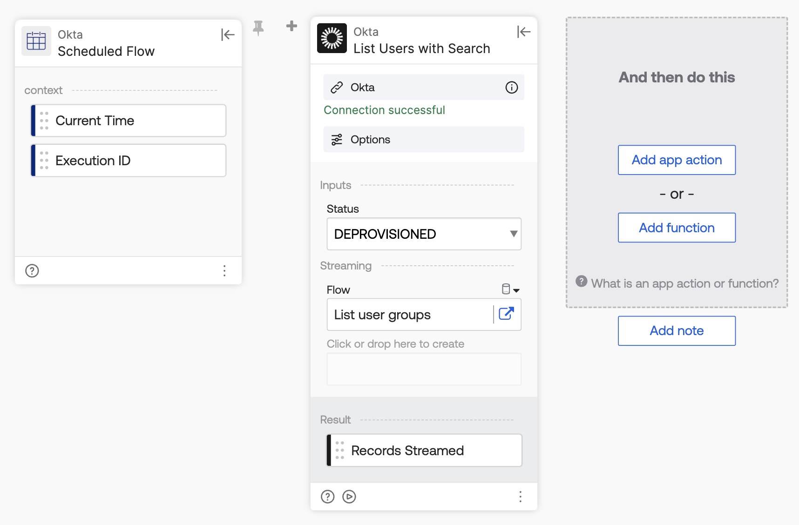Open List Users card more options menu
This screenshot has width=799, height=525.
pyautogui.click(x=521, y=497)
